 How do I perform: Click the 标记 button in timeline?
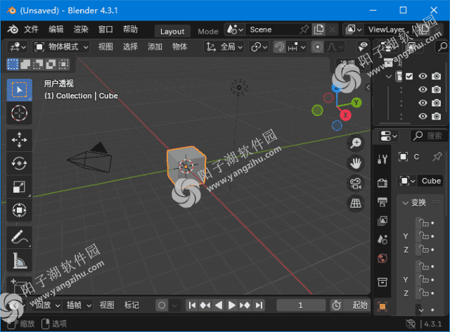point(131,305)
